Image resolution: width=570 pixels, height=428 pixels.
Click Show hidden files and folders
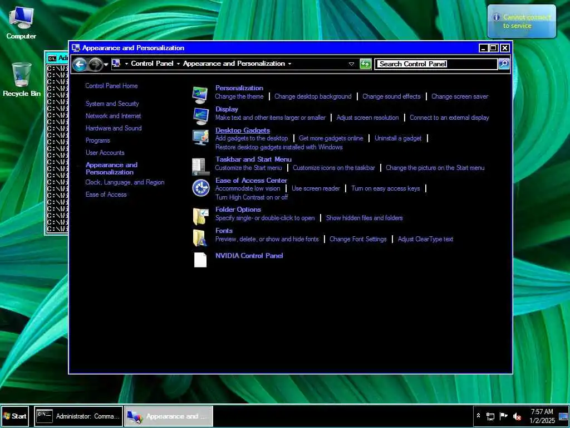364,218
